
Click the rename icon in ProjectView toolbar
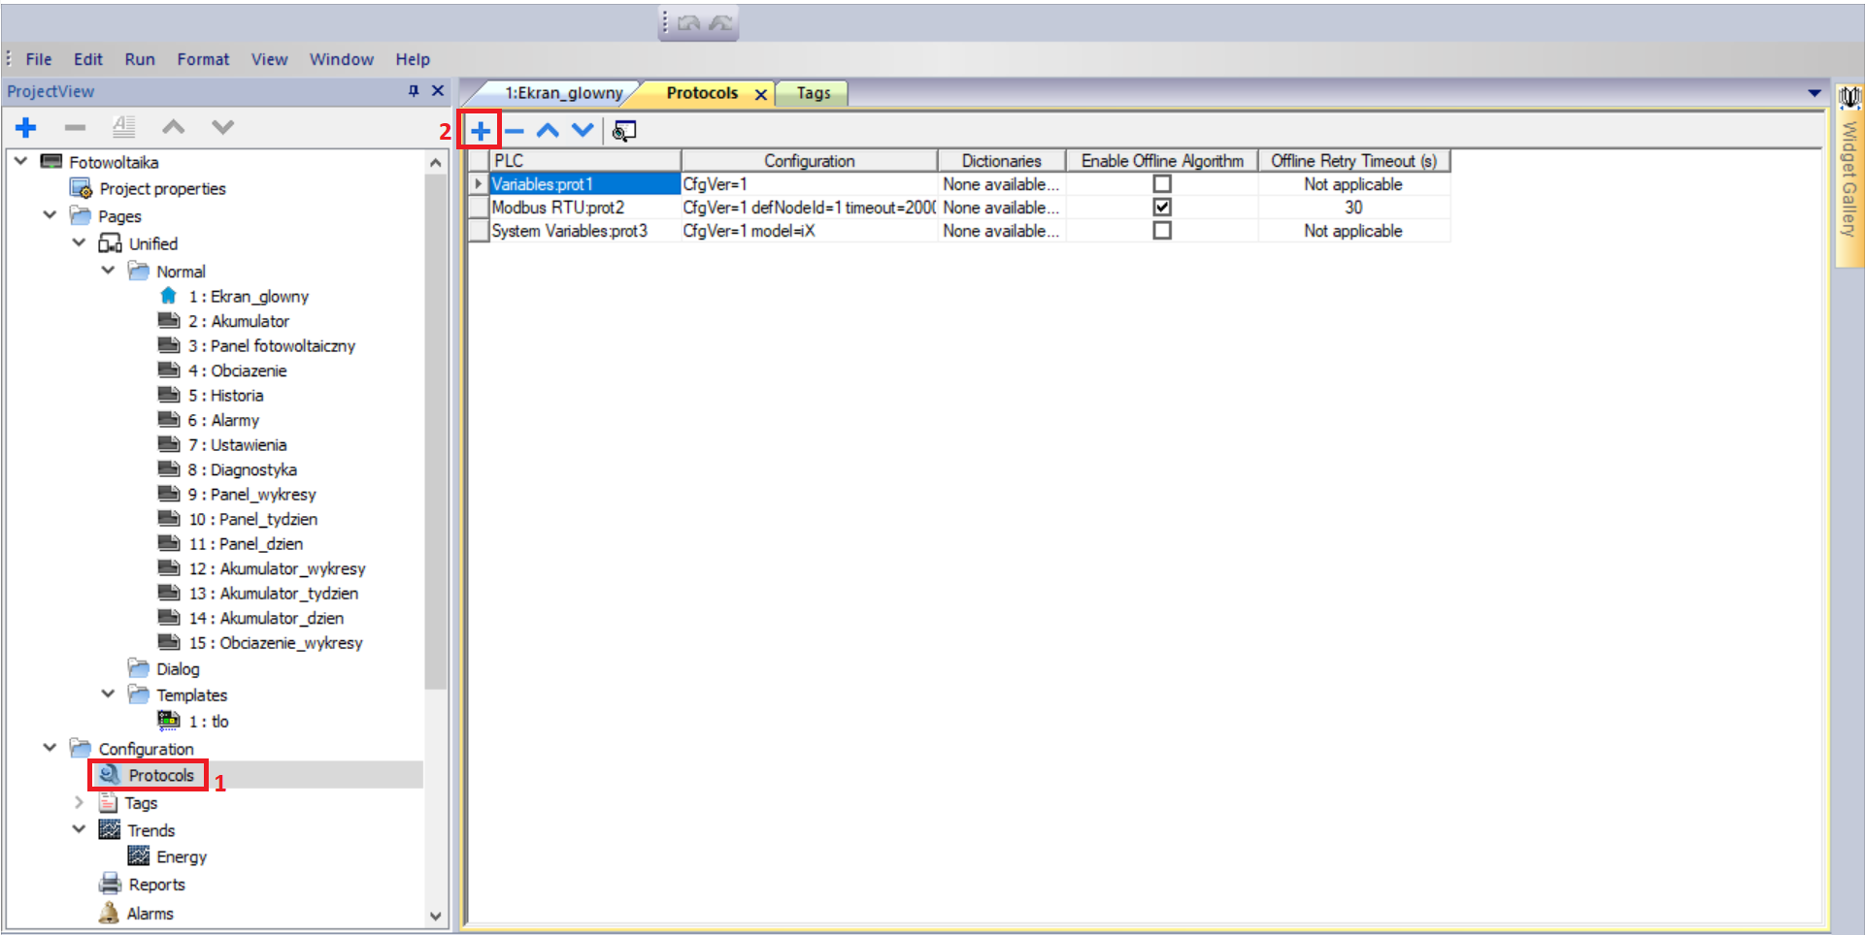[123, 127]
